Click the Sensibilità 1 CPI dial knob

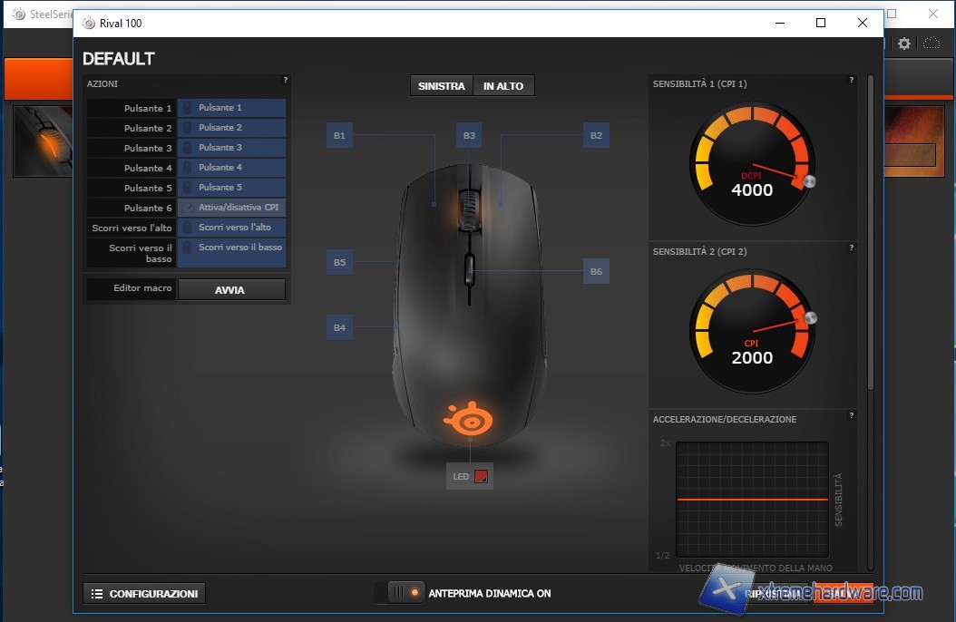tap(810, 181)
